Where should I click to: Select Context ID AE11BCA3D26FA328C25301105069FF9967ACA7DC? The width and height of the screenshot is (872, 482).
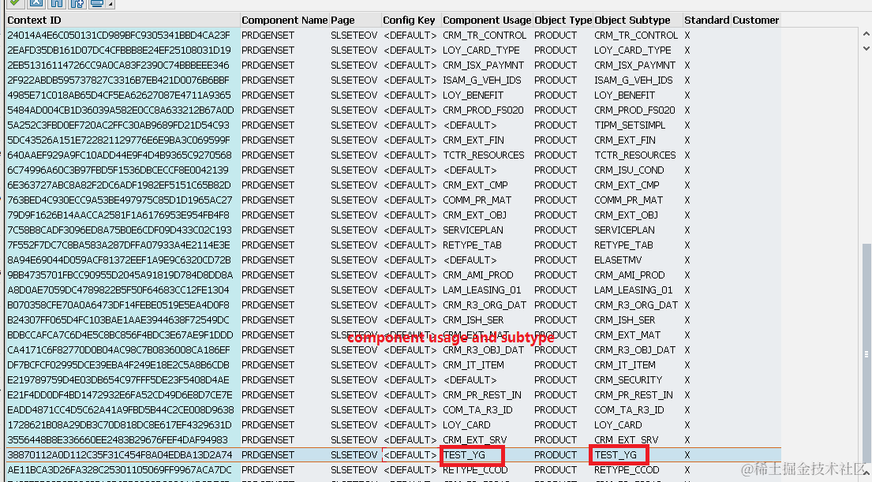(119, 469)
